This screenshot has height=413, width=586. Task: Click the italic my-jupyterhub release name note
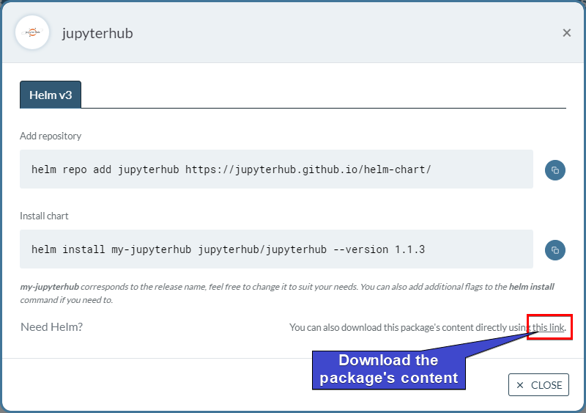(287, 293)
